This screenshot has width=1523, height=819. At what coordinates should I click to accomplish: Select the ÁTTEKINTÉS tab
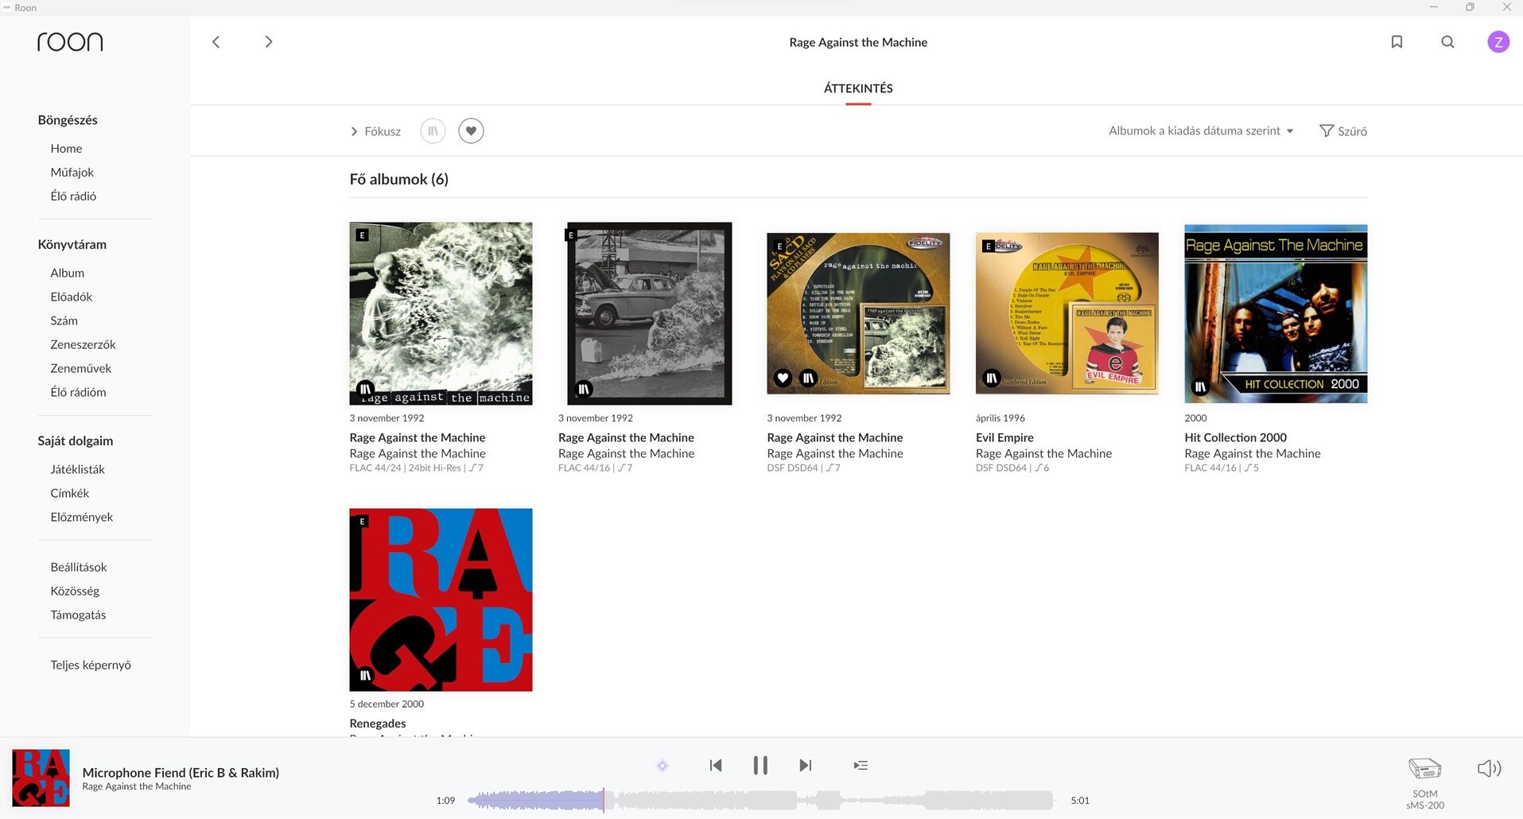(x=858, y=88)
